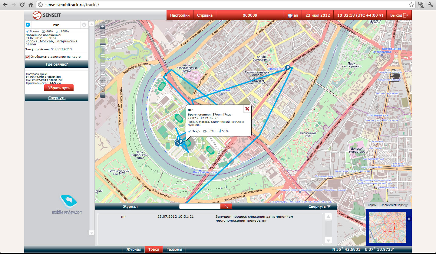Select the journal entry dated 23.07.2012 10:31:21
This screenshot has height=254, width=436.
210,219
